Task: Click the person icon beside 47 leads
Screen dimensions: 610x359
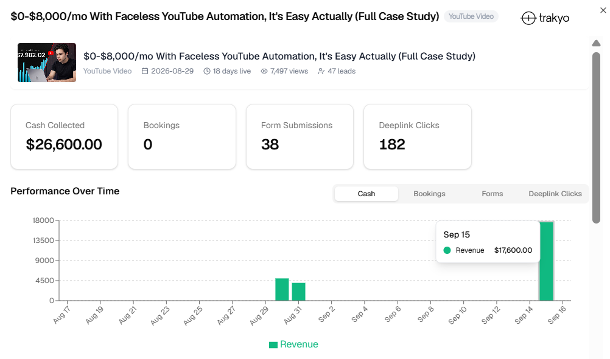Action: click(x=321, y=71)
